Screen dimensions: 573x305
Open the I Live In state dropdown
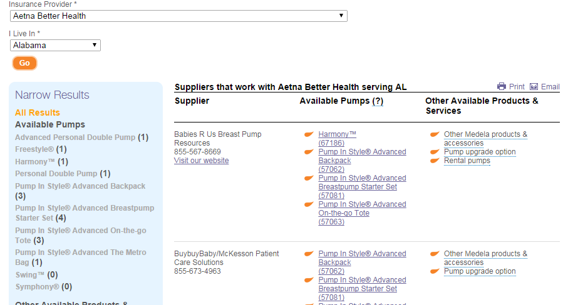tap(55, 45)
